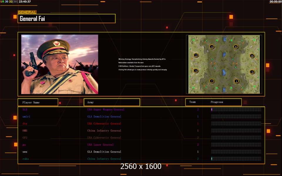Click 'USA Laser General' army entry
The width and height of the screenshot is (282, 176).
(x=100, y=145)
